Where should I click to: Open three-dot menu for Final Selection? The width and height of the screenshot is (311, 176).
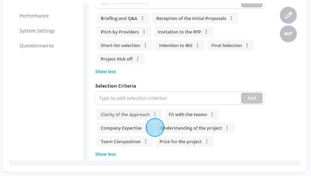(247, 45)
